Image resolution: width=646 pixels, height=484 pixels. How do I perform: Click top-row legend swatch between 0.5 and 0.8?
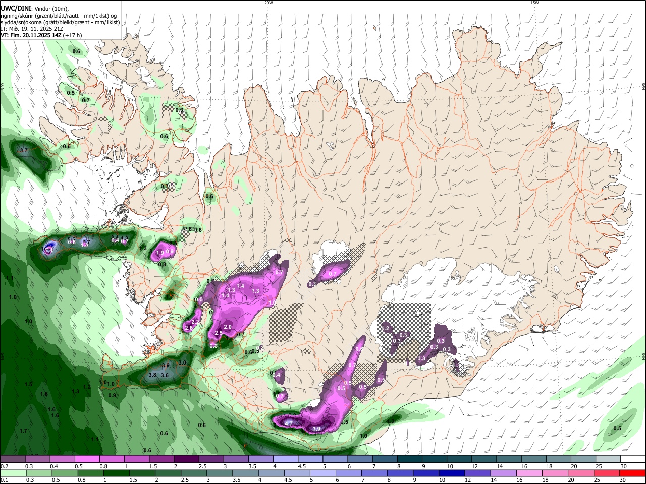pos(86,459)
